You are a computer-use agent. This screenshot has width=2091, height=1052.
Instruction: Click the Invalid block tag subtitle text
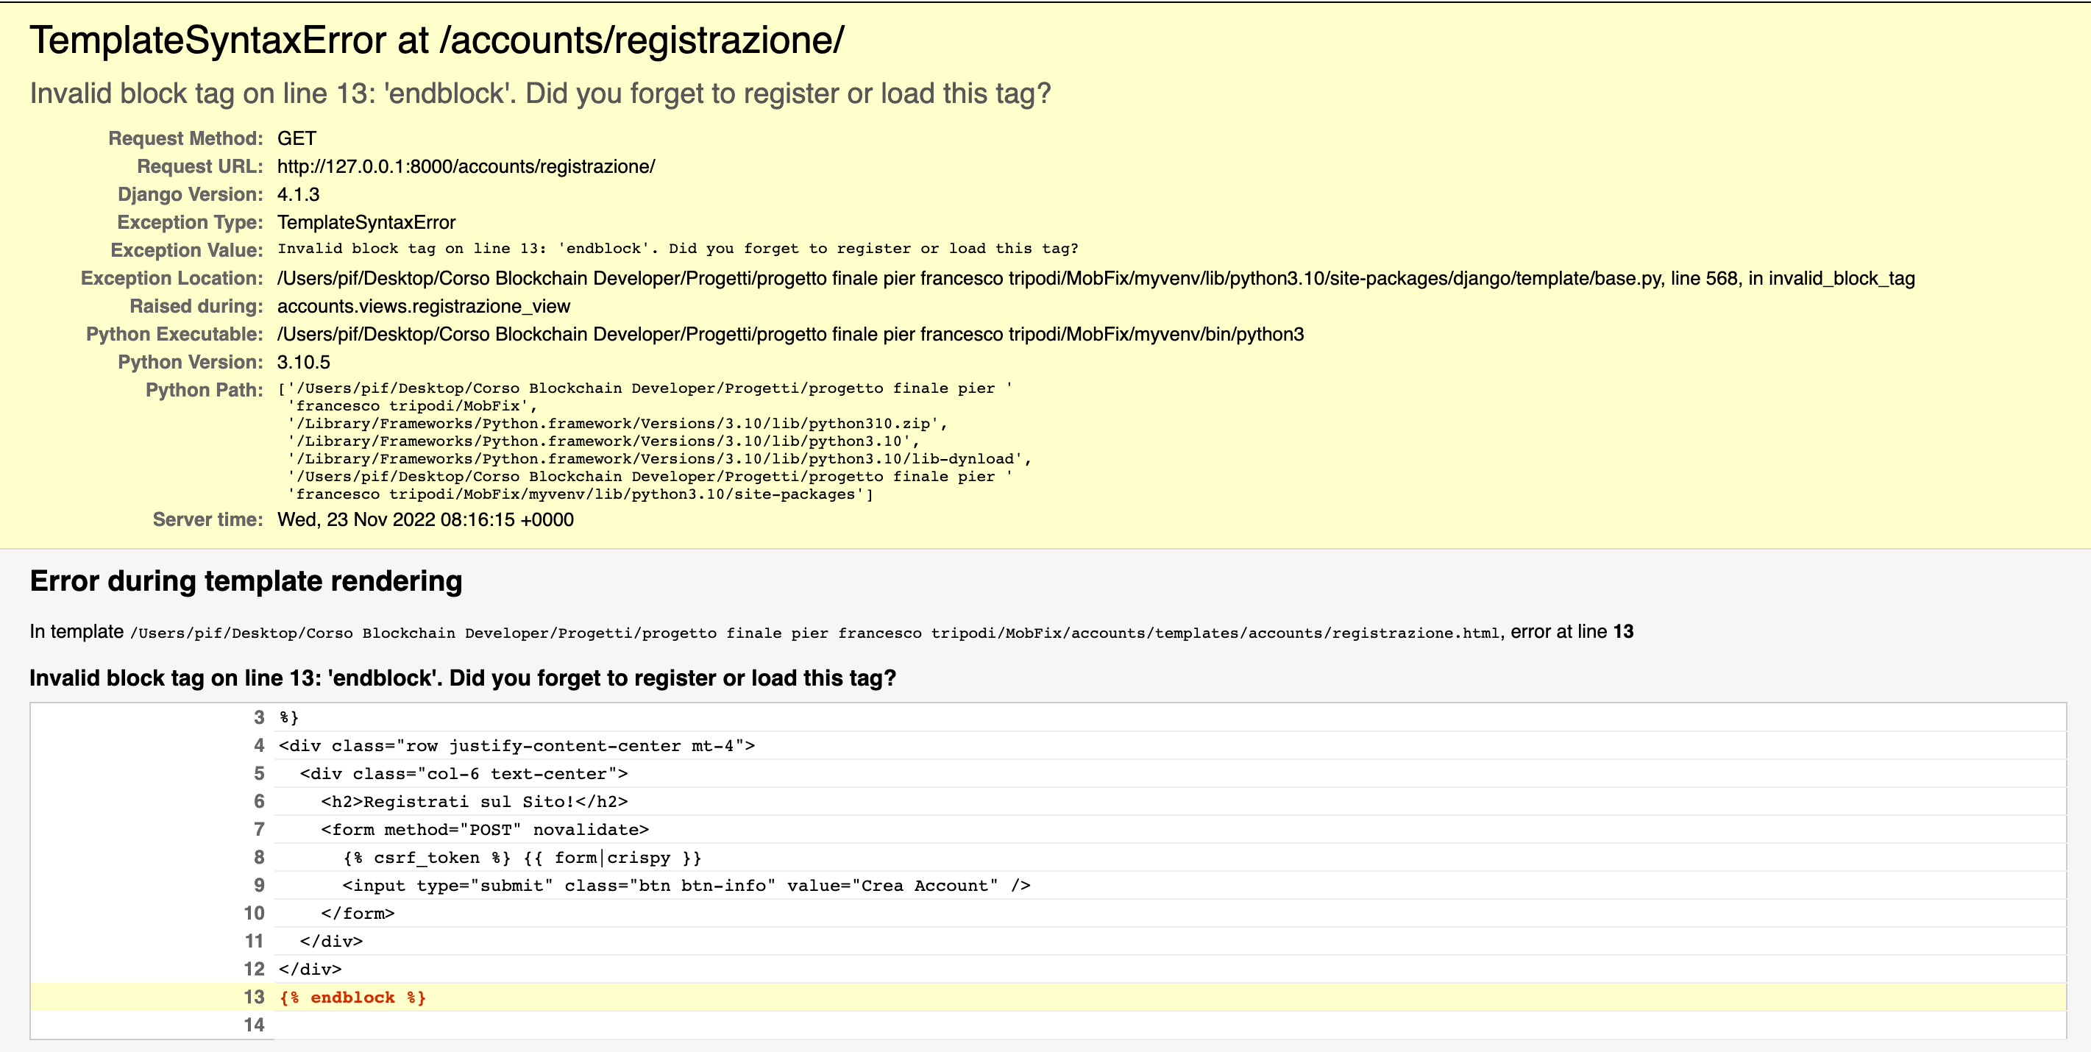tap(540, 94)
